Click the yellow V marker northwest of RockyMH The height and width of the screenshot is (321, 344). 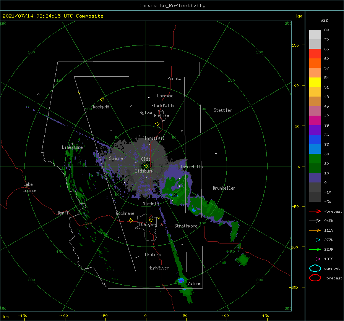pyautogui.click(x=80, y=93)
